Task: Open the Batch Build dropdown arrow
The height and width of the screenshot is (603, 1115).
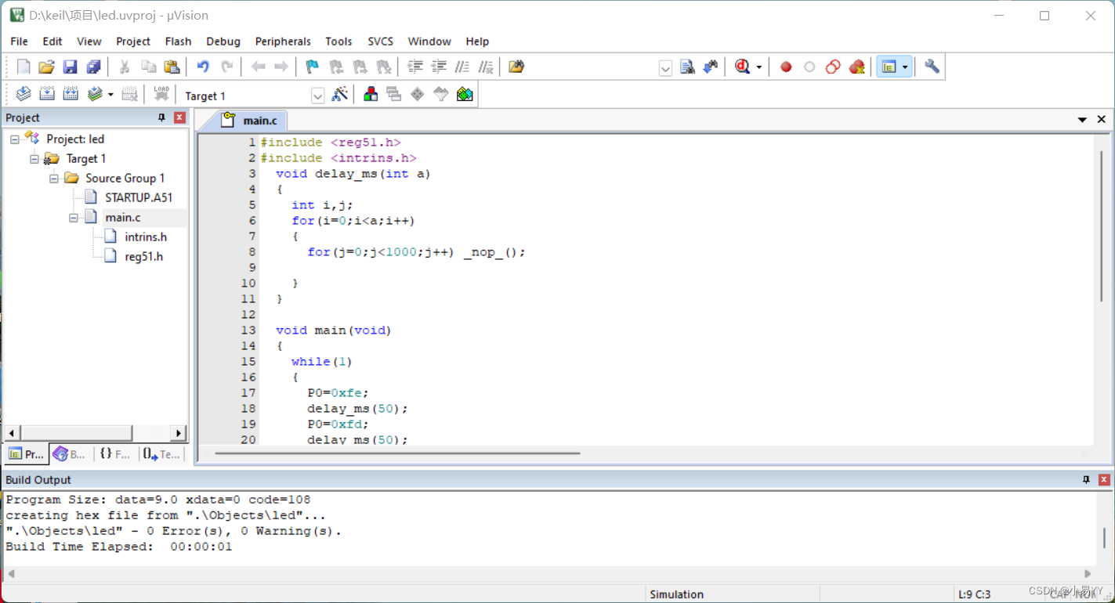Action: [x=110, y=96]
